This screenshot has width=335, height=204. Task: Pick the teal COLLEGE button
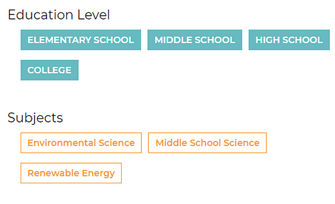point(50,70)
